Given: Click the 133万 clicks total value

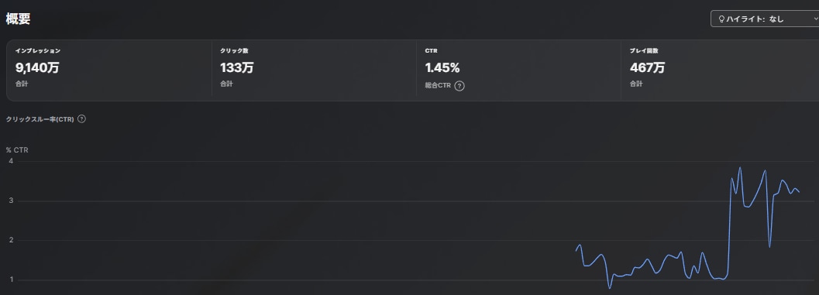Looking at the screenshot, I should click(236, 67).
